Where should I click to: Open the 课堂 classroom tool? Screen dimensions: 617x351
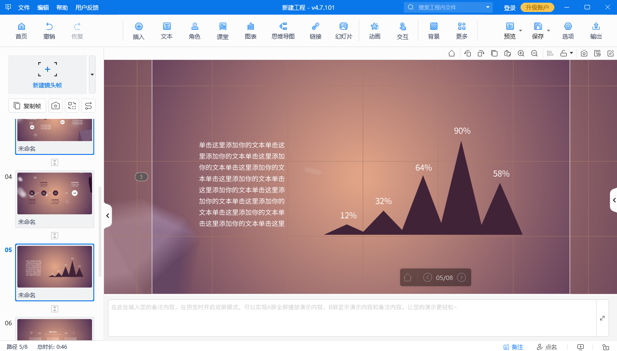(x=223, y=31)
